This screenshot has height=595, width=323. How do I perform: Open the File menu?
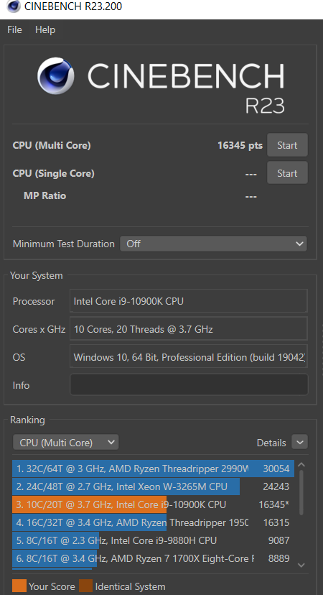tap(14, 29)
